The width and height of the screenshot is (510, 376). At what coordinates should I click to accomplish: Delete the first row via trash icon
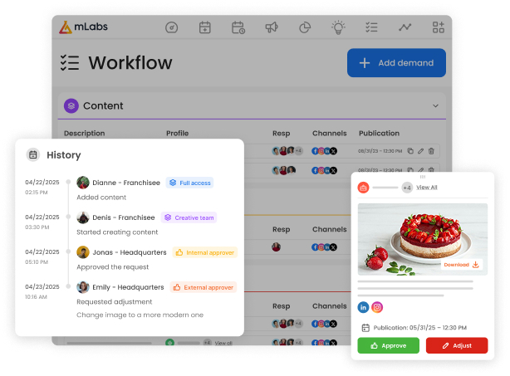pyautogui.click(x=431, y=151)
